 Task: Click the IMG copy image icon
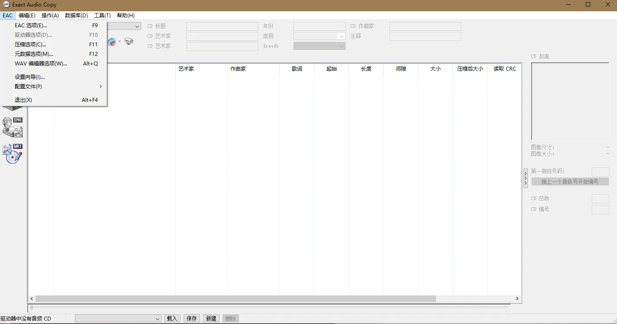[x=13, y=127]
